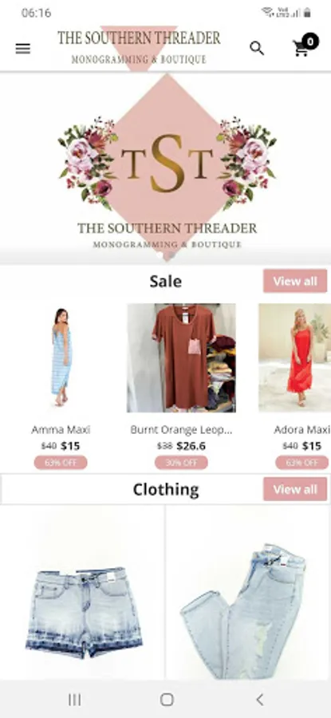Image resolution: width=331 pixels, height=718 pixels.
Task: Tap the Amma Maxi product name
Action: point(61,430)
